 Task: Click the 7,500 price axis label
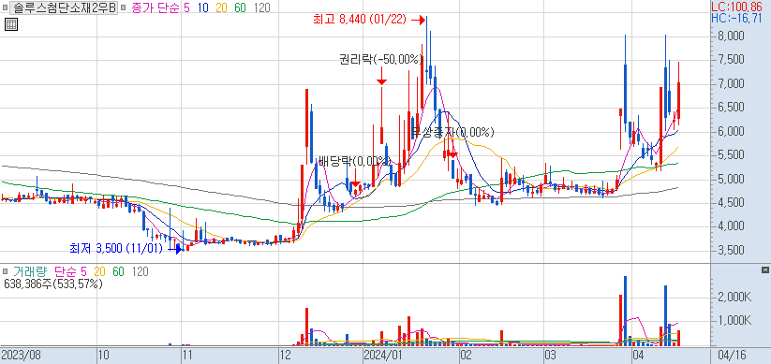[x=730, y=60]
